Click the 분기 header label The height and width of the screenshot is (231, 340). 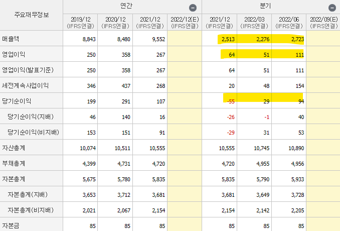(x=265, y=6)
